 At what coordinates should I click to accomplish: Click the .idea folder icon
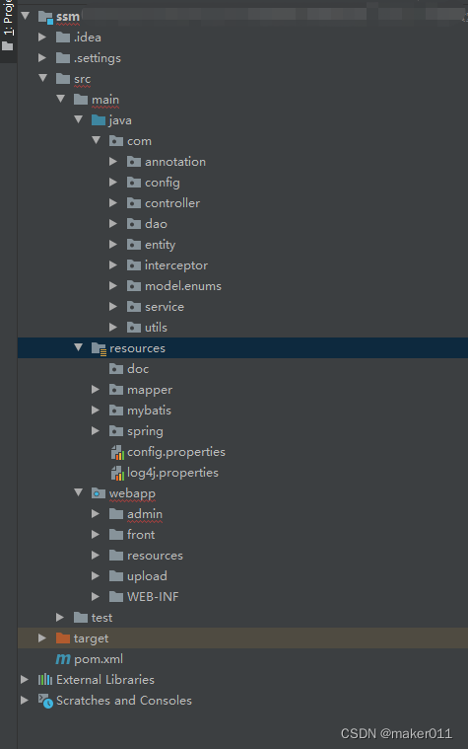click(63, 37)
